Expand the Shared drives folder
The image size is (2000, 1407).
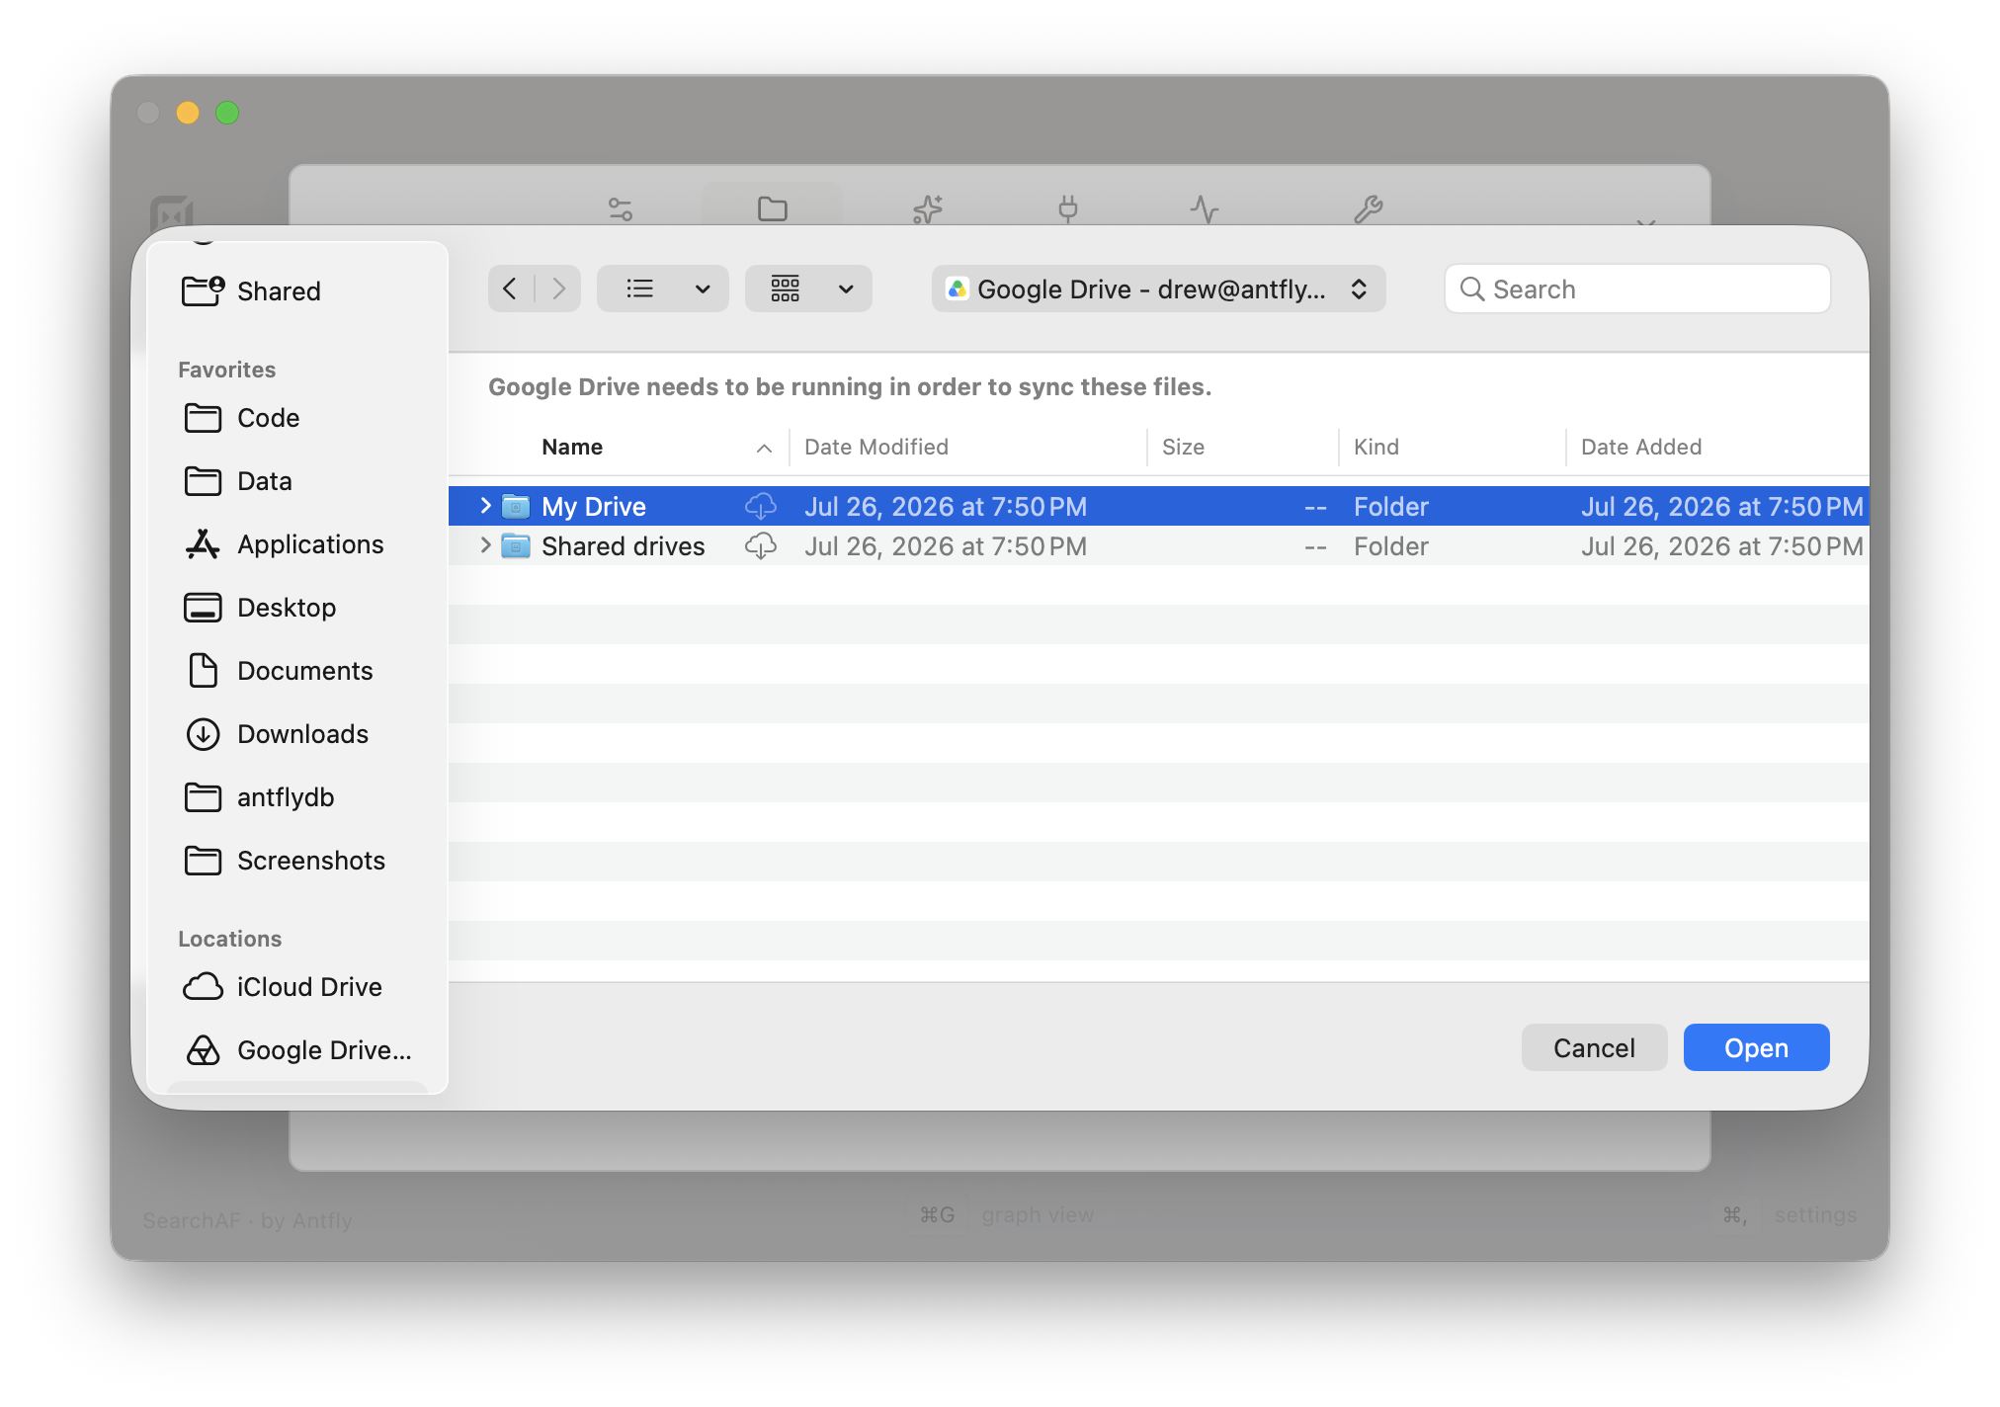[485, 545]
